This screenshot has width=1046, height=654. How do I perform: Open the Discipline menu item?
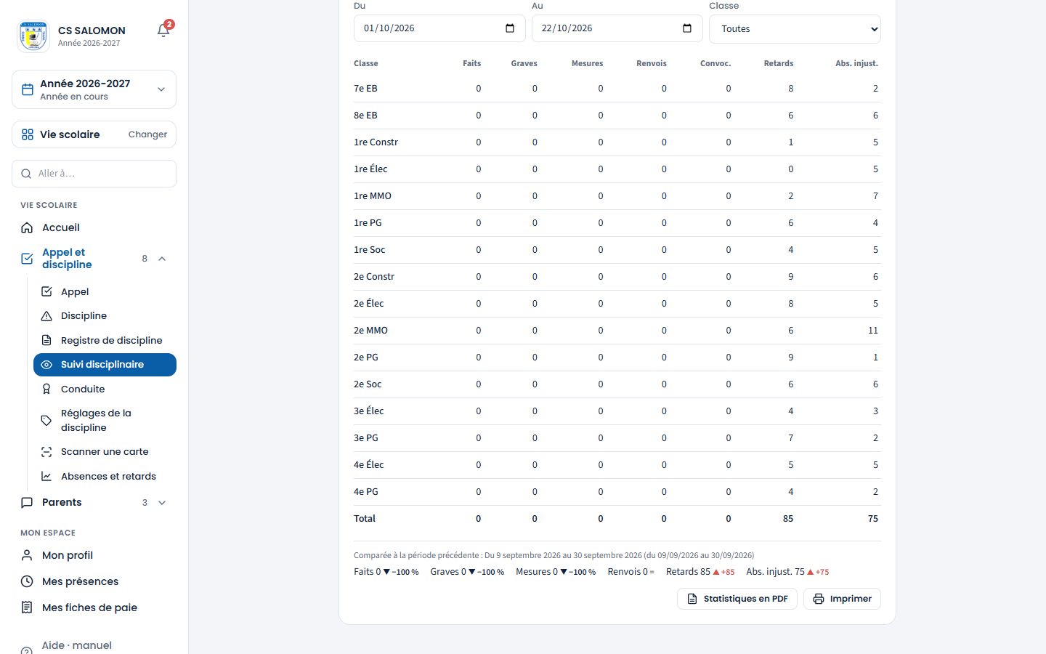click(105, 316)
